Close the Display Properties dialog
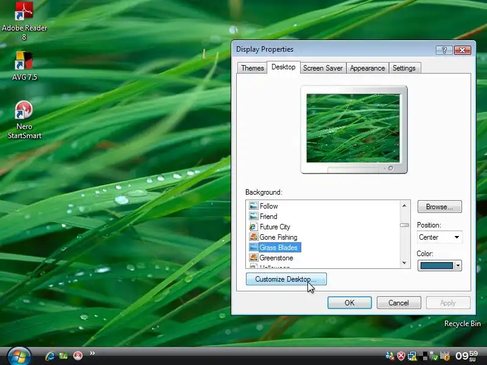Image resolution: width=487 pixels, height=365 pixels. [x=462, y=50]
